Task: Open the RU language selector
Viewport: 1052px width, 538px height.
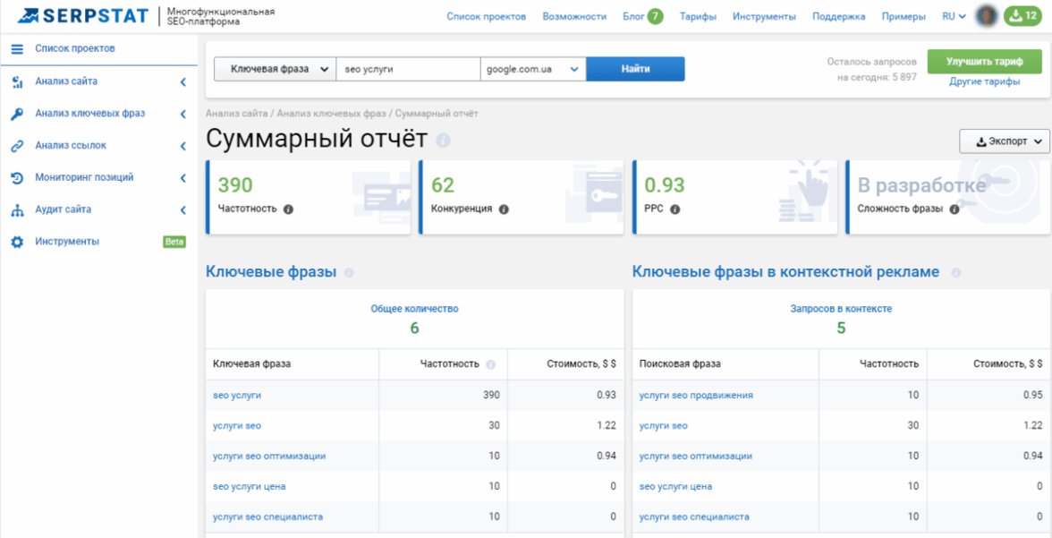Action: [954, 16]
